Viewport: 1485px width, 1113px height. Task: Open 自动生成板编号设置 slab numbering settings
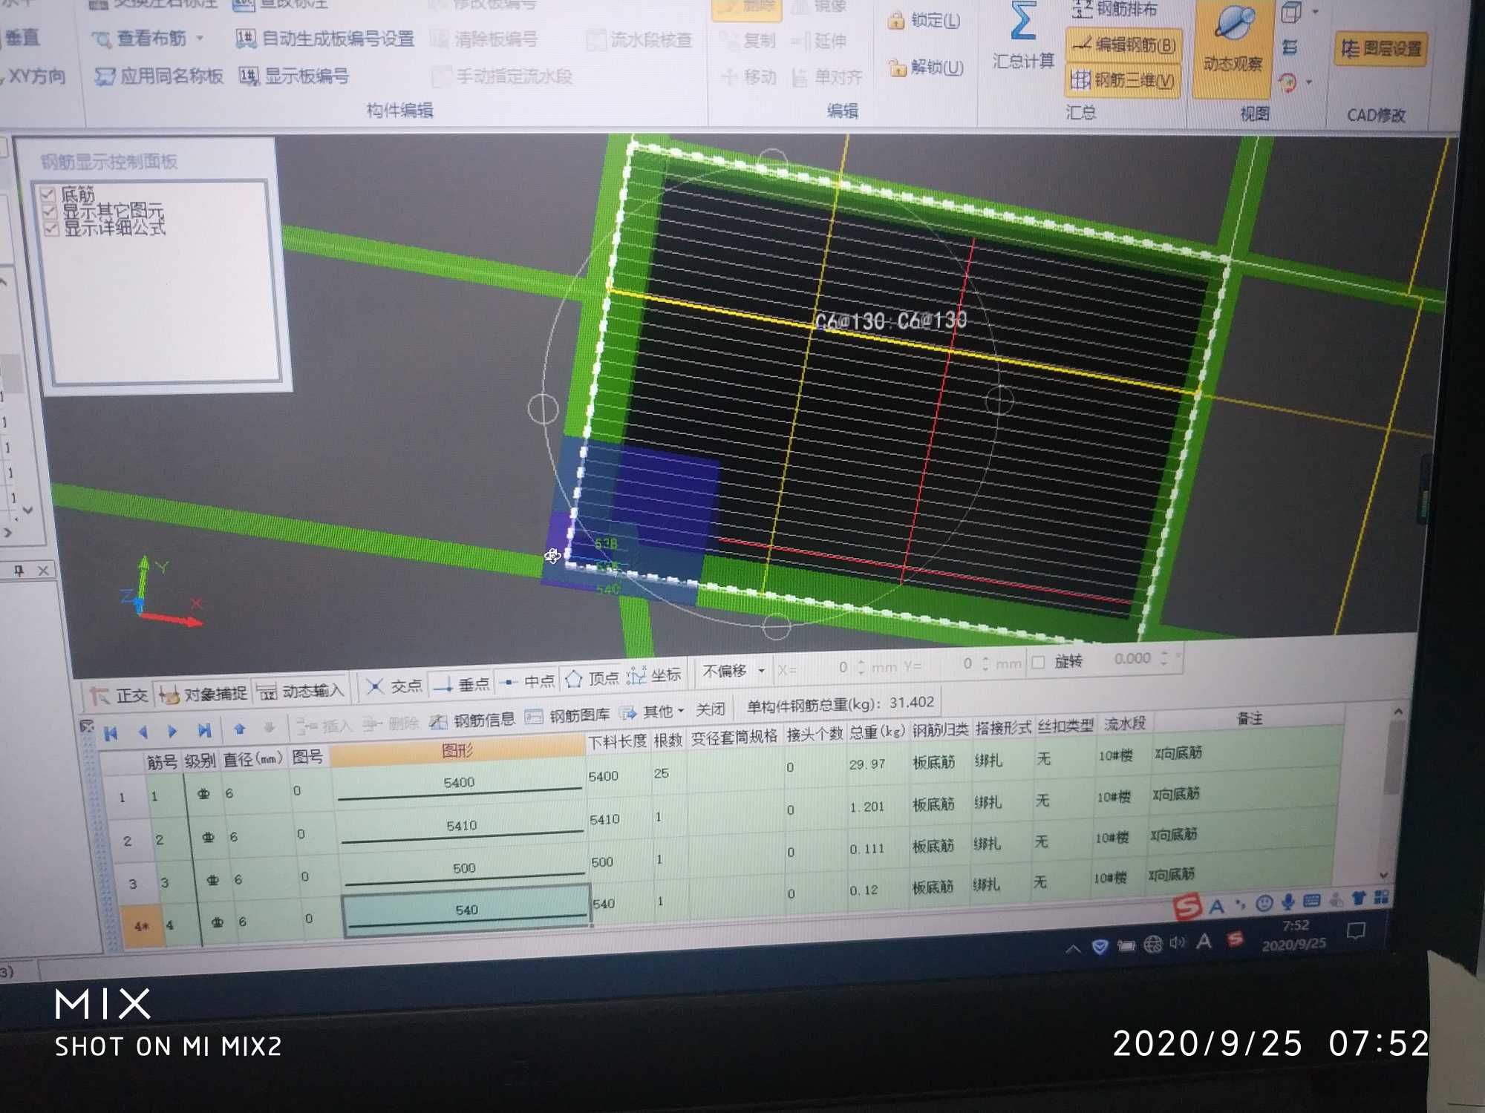point(324,39)
